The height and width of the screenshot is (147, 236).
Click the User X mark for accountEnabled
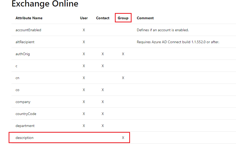84,30
